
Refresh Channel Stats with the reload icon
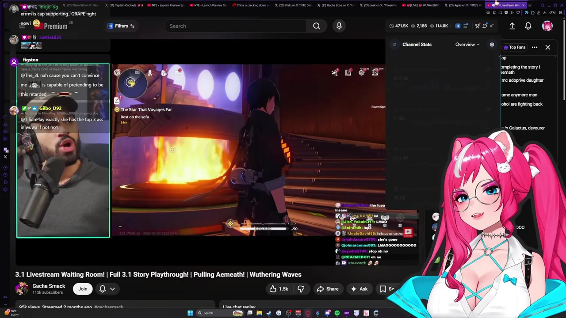(x=394, y=45)
